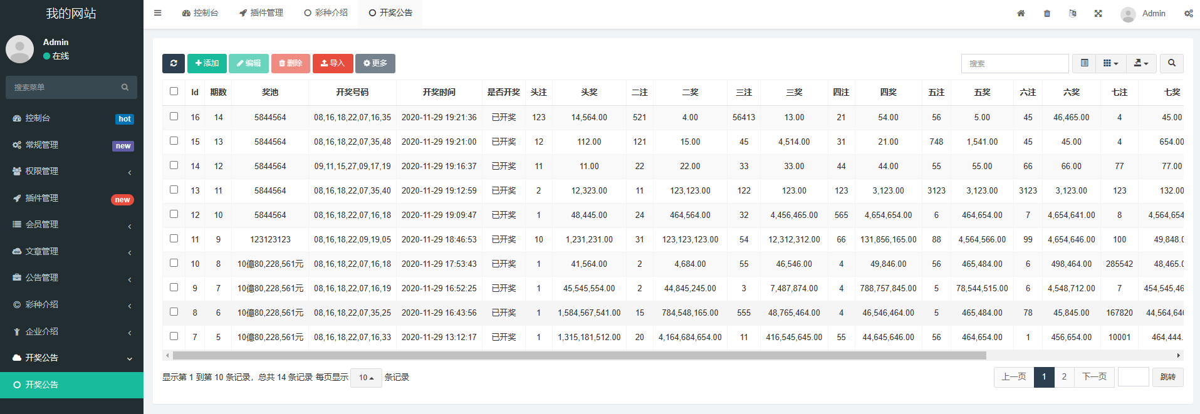Click the hot badge next to 控制台

pyautogui.click(x=125, y=119)
